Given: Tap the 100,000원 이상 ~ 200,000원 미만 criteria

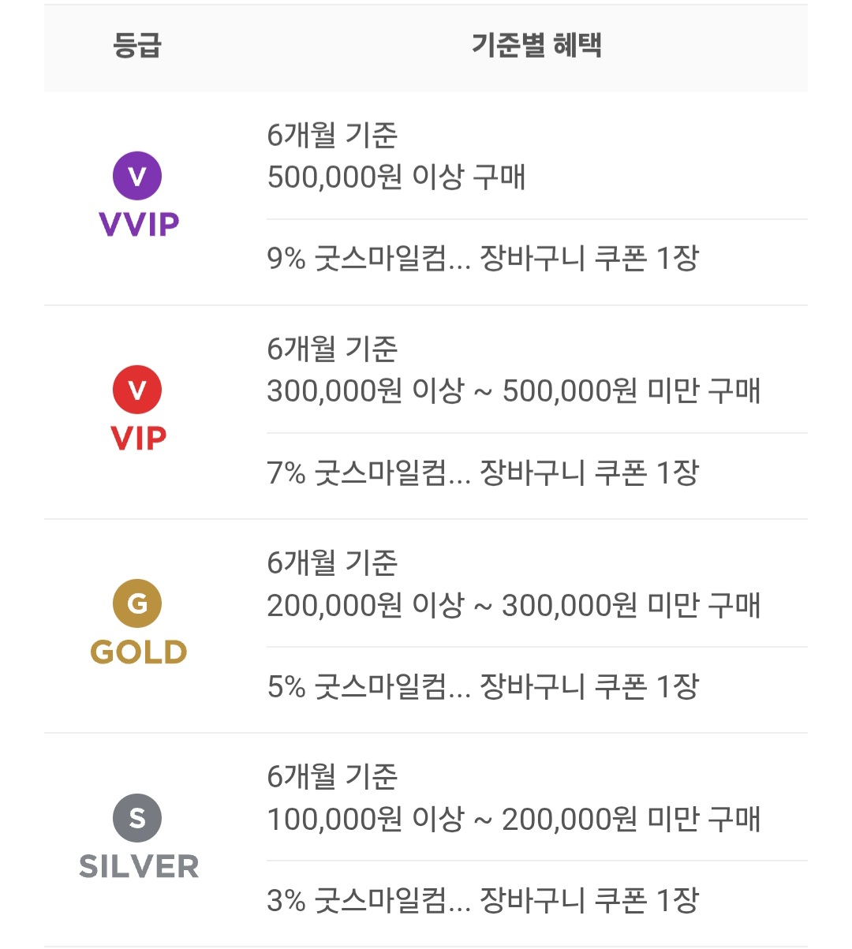Looking at the screenshot, I should (514, 820).
